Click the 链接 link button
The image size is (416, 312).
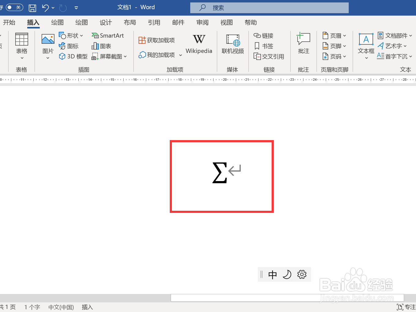(263, 35)
